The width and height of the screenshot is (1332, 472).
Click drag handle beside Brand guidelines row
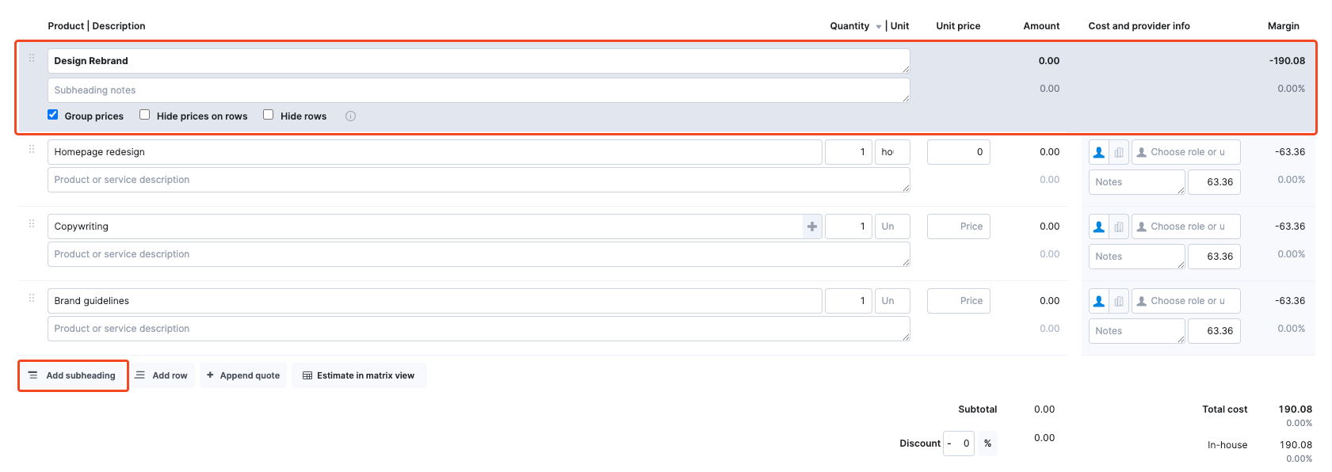pos(32,299)
